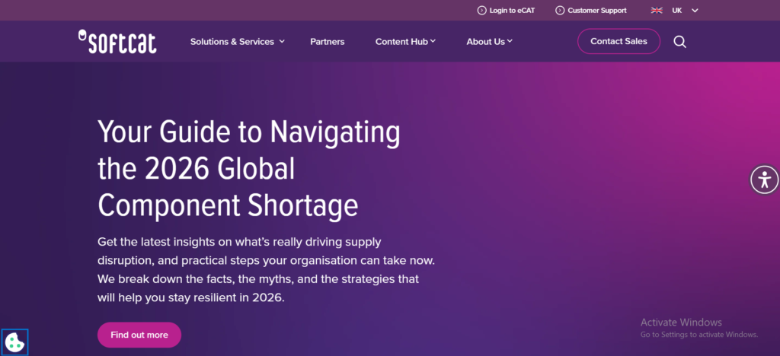Expand the About Us chevron
Screen dimensions: 780x356
(510, 42)
